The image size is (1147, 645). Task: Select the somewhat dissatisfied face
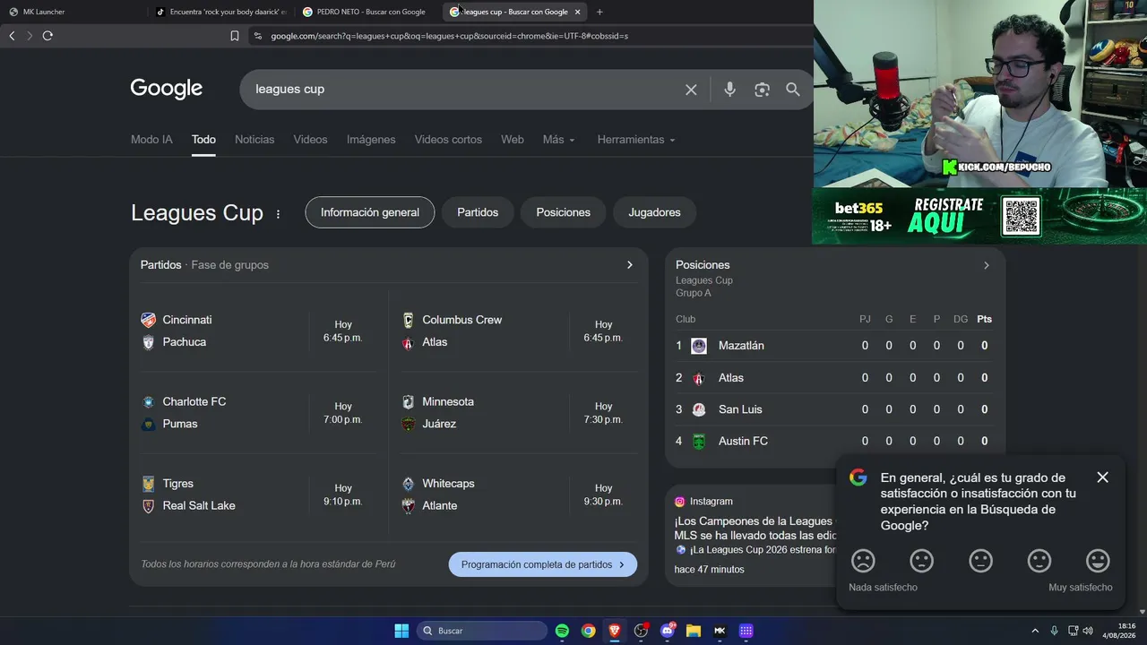921,561
